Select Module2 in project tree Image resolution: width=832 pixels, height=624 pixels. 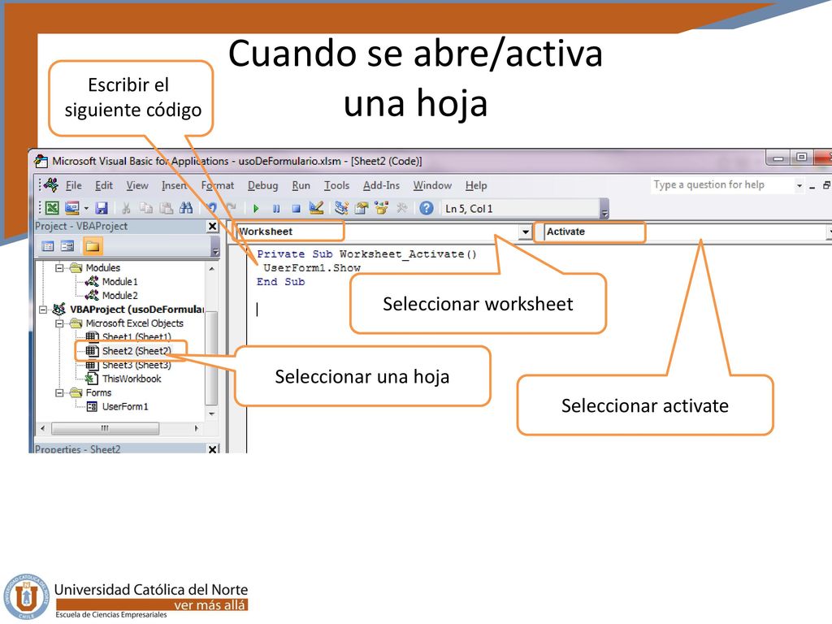tap(119, 296)
